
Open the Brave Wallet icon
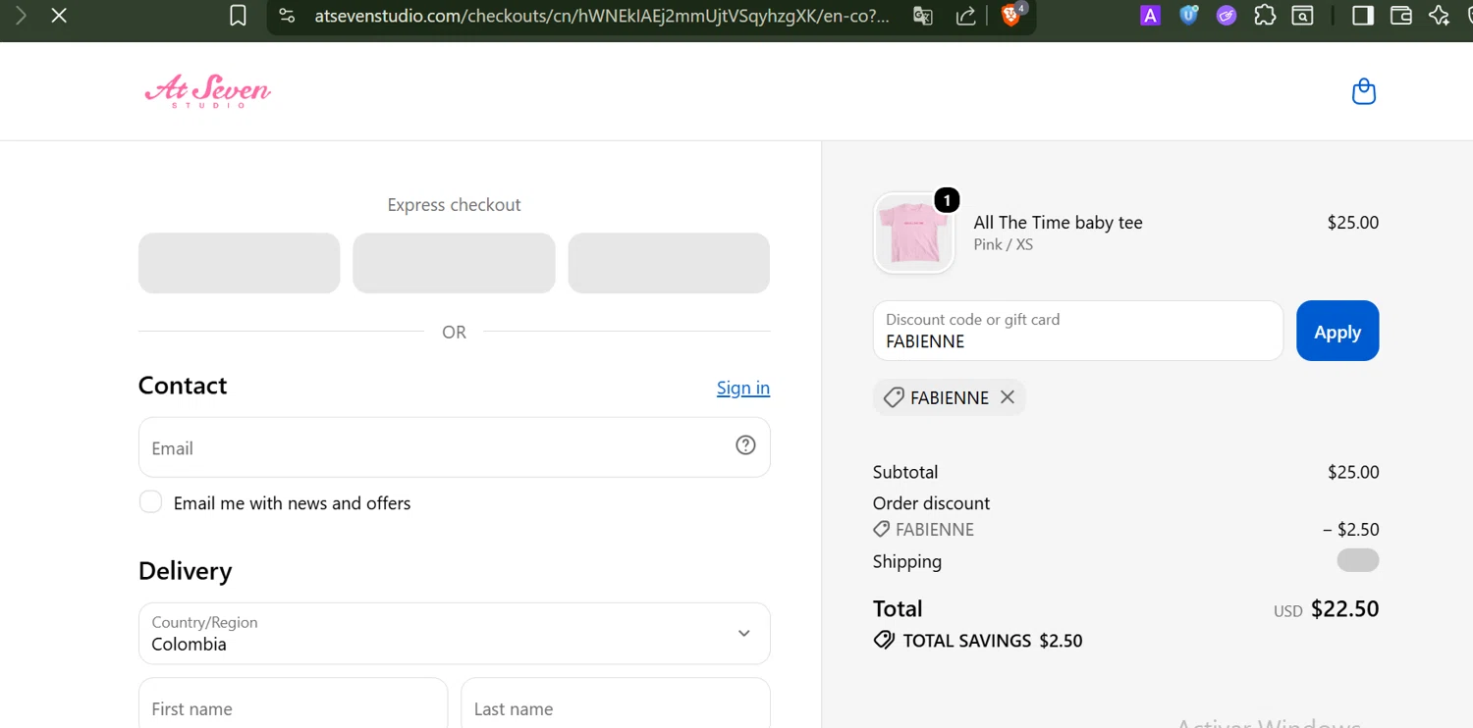pos(1401,16)
